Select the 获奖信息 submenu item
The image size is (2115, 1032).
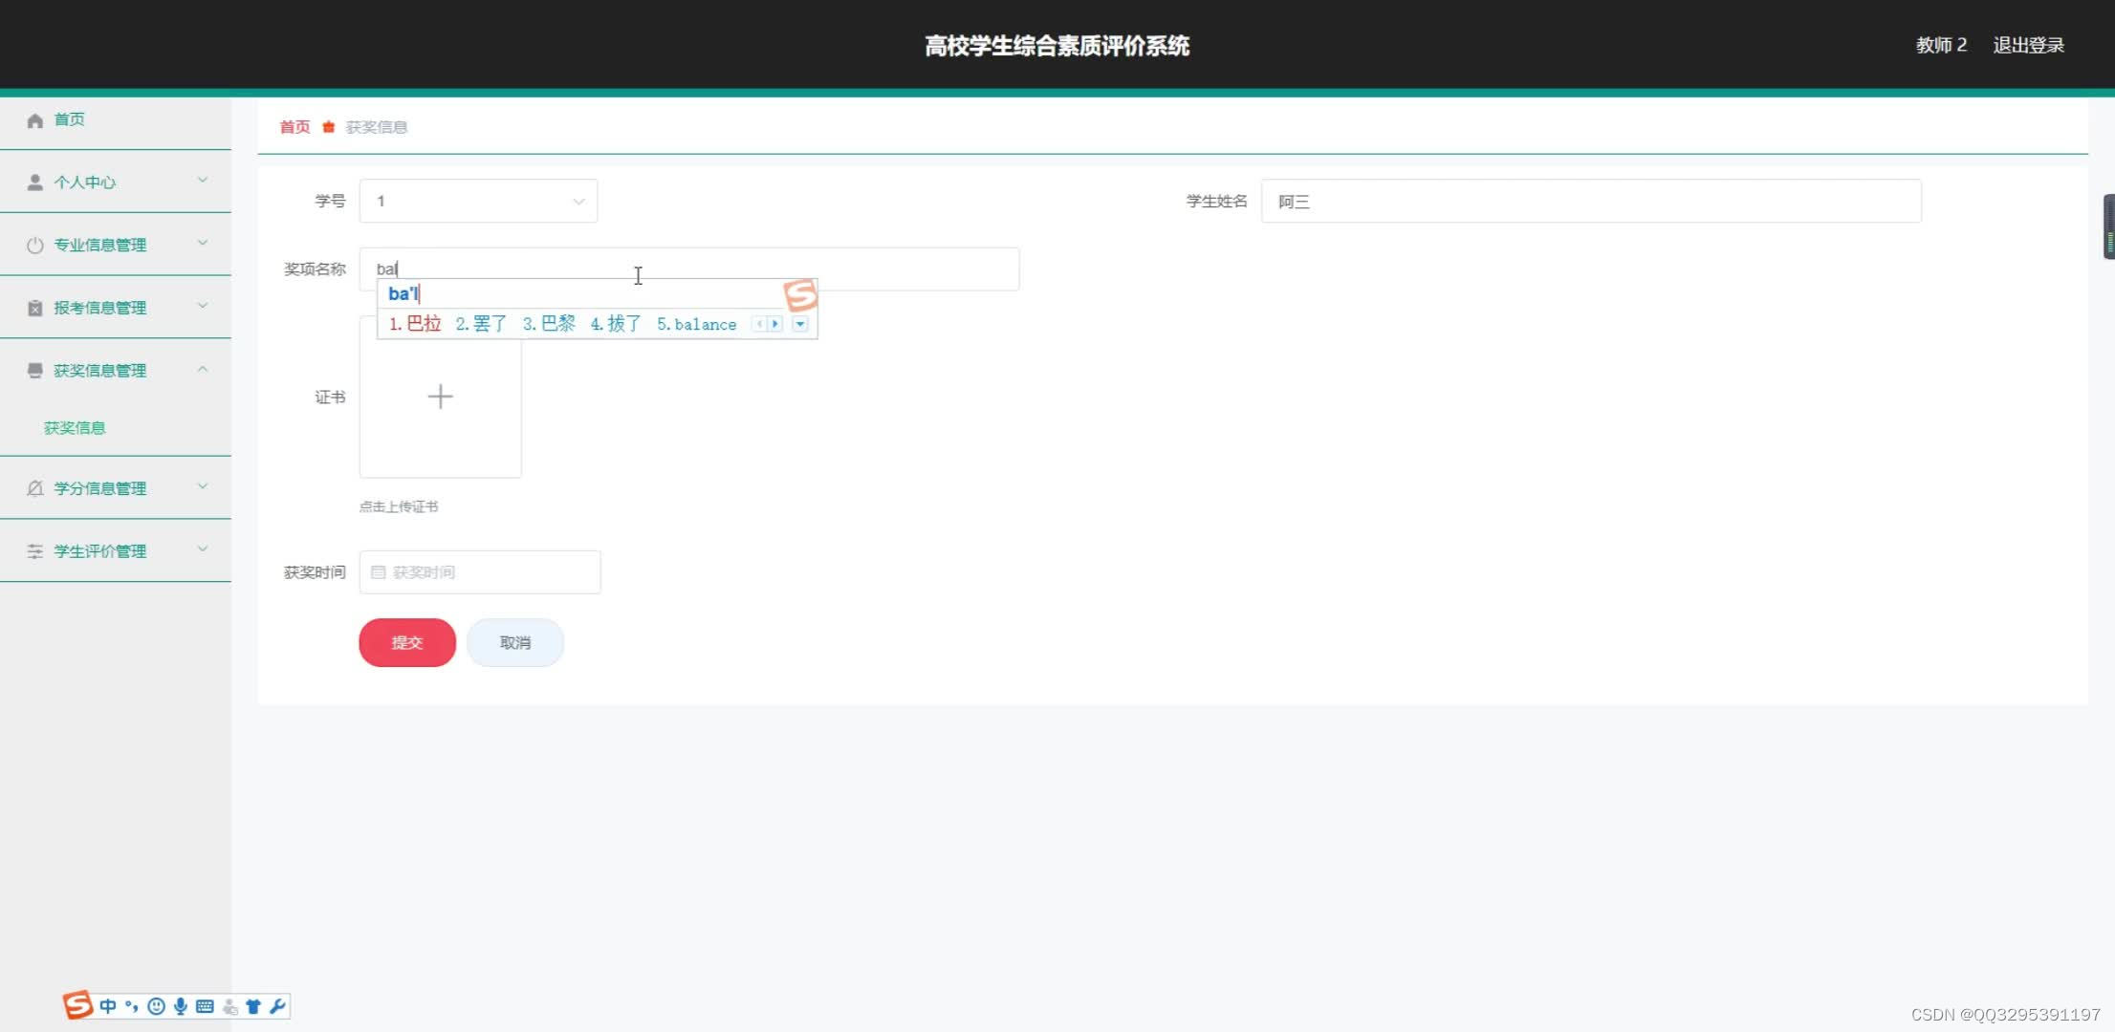click(x=75, y=428)
